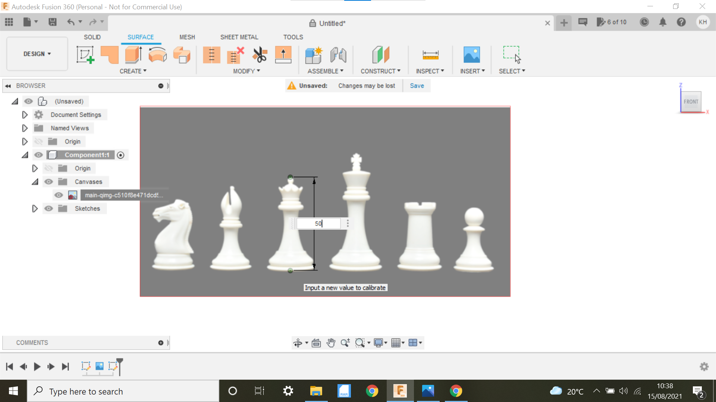Click FRONT on the ViewCube
The height and width of the screenshot is (402, 716).
(691, 101)
